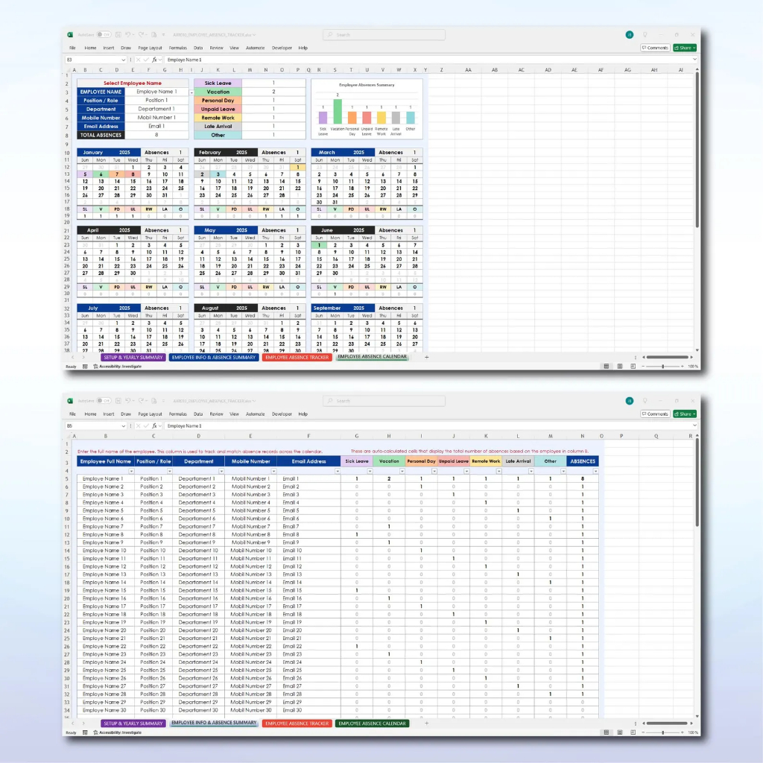763x763 pixels.
Task: Open the Formulas ribbon tab in upper window
Action: 177,48
